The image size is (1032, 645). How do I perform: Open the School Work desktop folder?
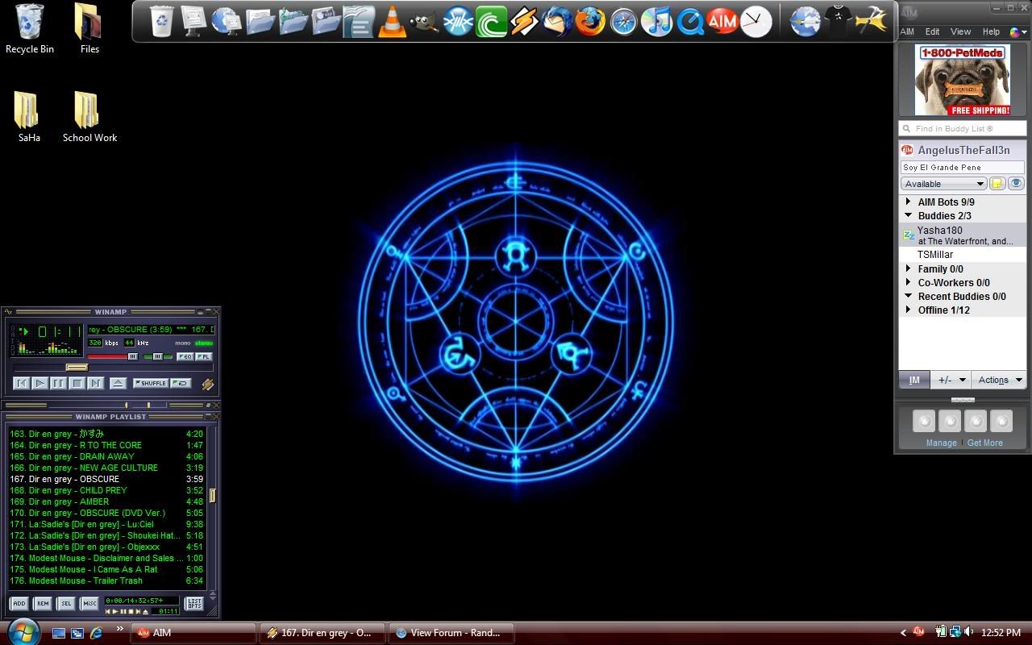(x=89, y=117)
